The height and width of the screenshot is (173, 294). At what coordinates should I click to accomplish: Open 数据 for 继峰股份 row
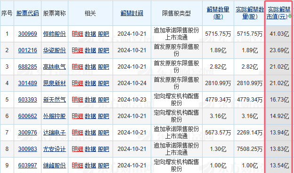pyautogui.click(x=90, y=165)
